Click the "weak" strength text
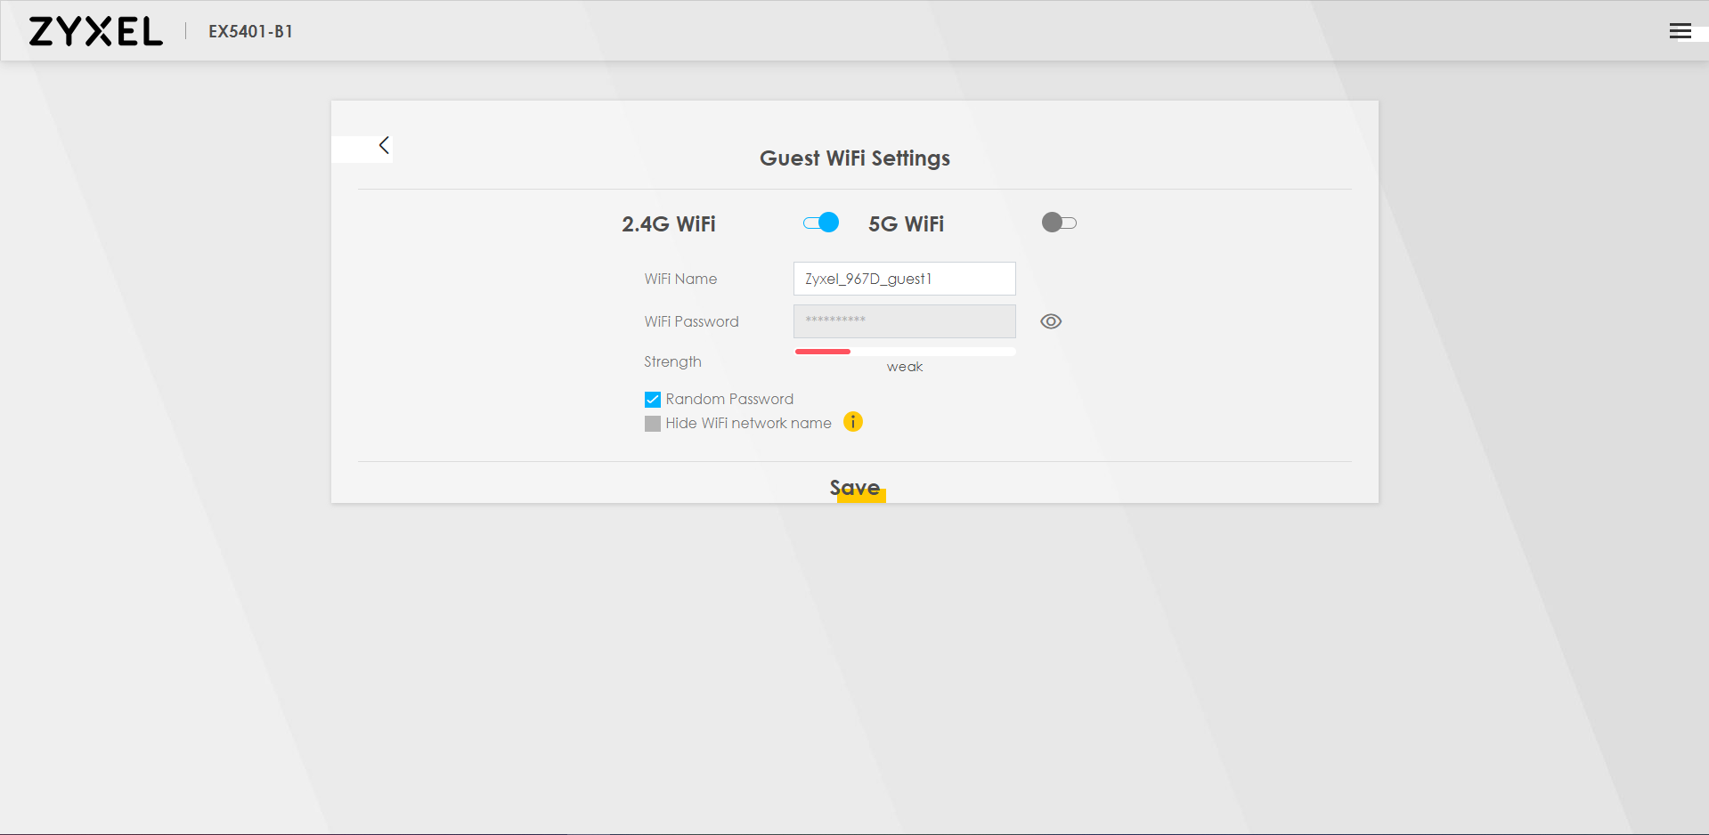This screenshot has height=835, width=1709. (x=904, y=367)
